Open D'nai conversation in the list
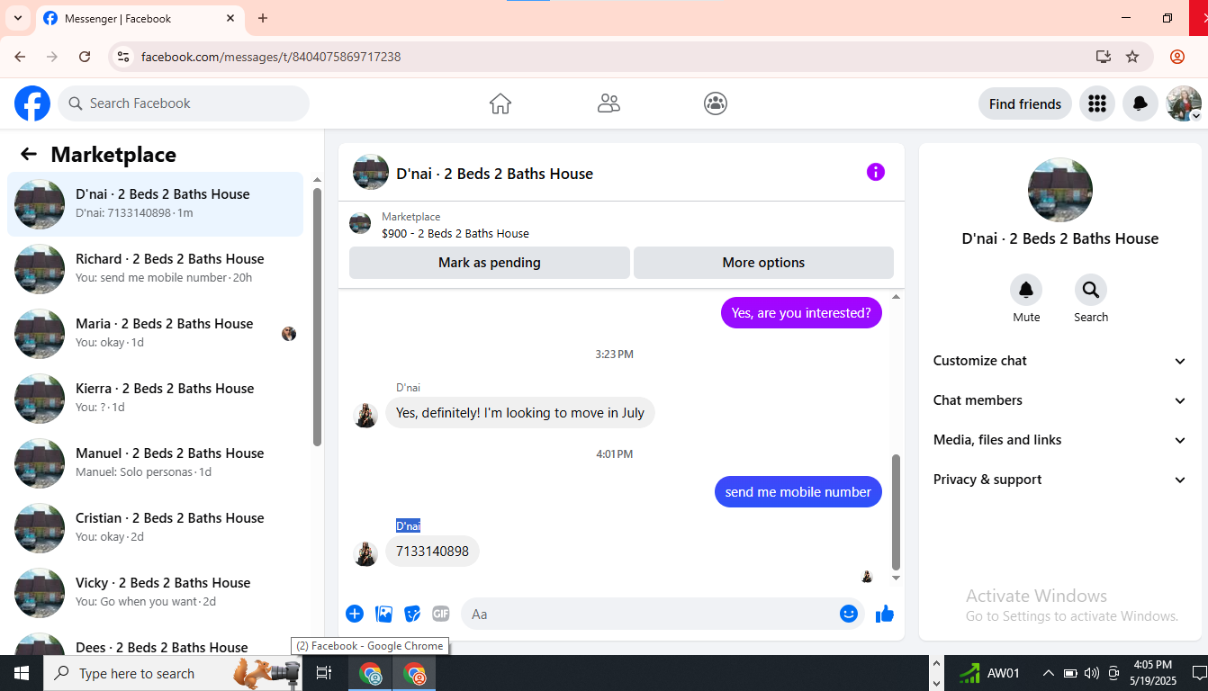The image size is (1208, 691). pyautogui.click(x=156, y=204)
